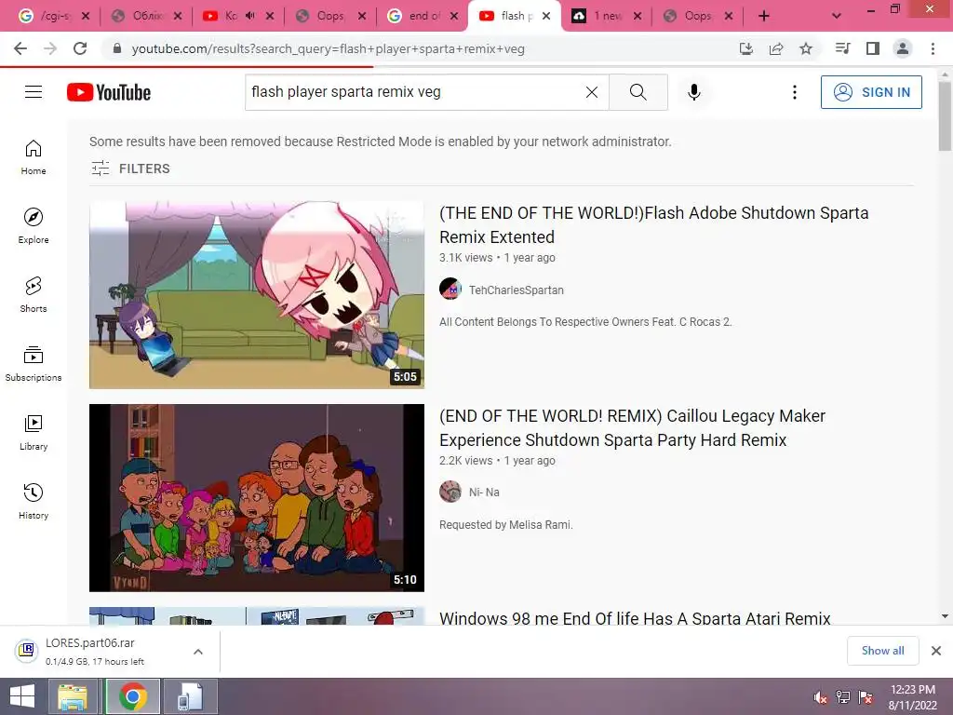Viewport: 953px width, 715px height.
Task: Open History in sidebar
Action: (x=34, y=502)
